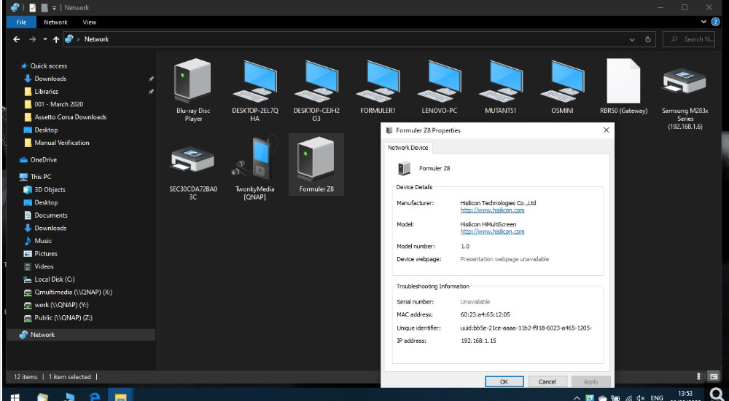Open Windows Start menu

pos(15,397)
